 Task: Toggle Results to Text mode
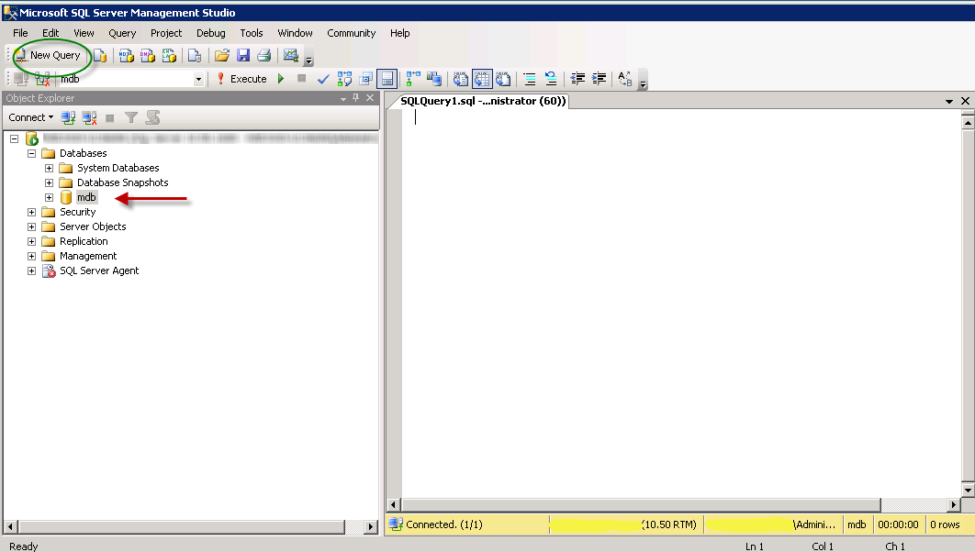[x=461, y=79]
